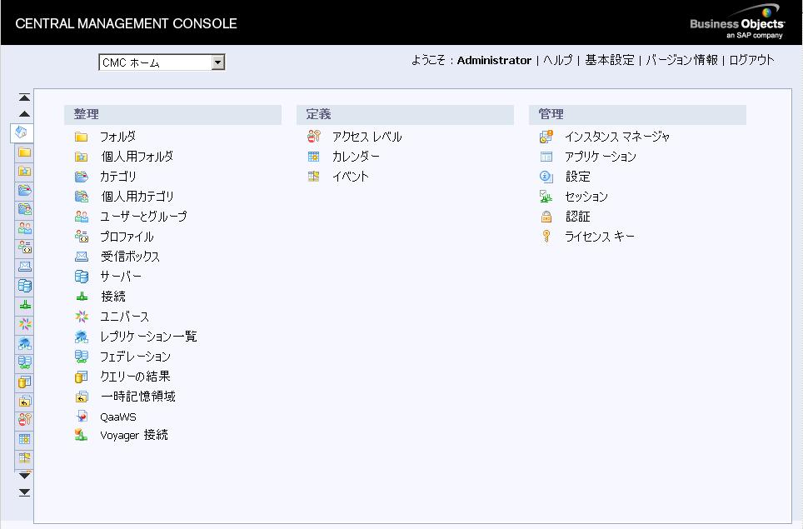
Task: Click the Servers (サーバー) icon in main list
Action: pos(81,277)
